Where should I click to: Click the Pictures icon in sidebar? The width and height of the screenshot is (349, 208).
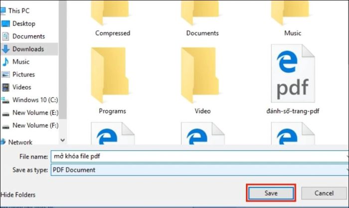tap(5, 74)
